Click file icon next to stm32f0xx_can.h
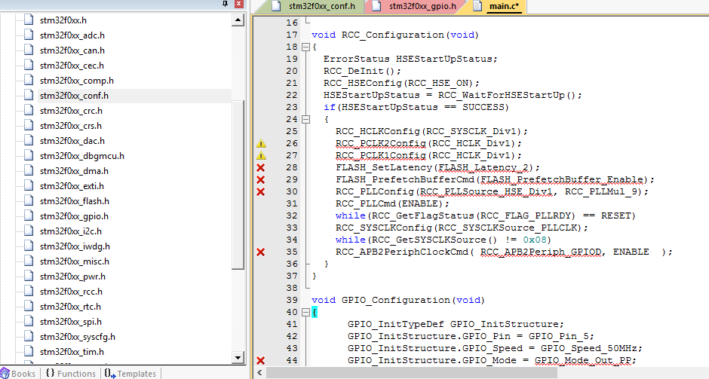 click(x=29, y=50)
